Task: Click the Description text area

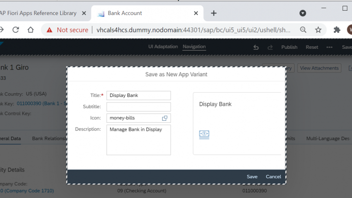Action: pyautogui.click(x=138, y=140)
